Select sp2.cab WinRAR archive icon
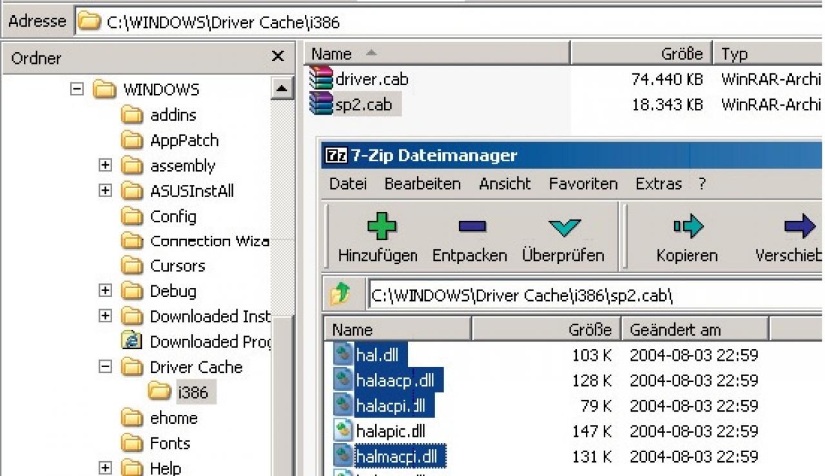 [x=321, y=104]
